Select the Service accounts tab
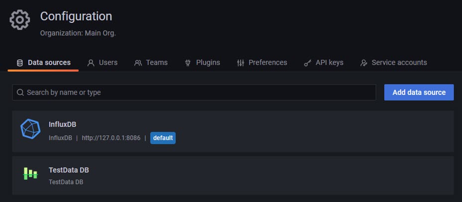462x202 pixels. pos(394,63)
